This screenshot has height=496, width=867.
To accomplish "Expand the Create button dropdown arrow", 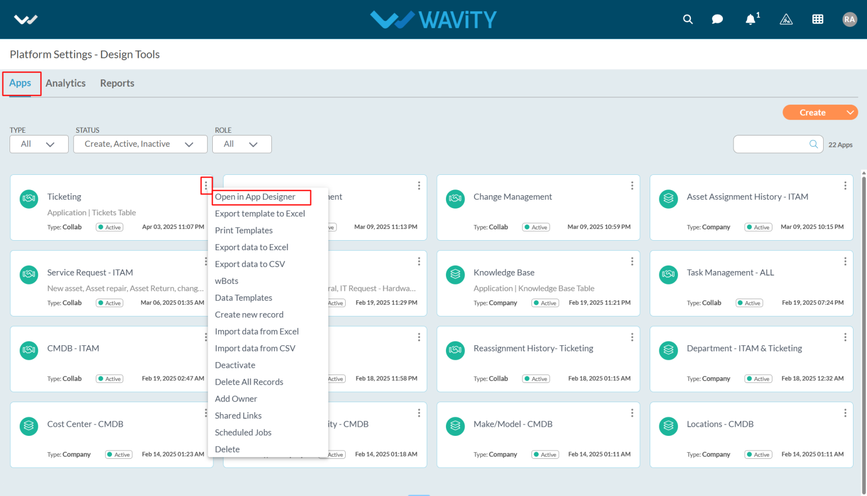I will point(850,112).
